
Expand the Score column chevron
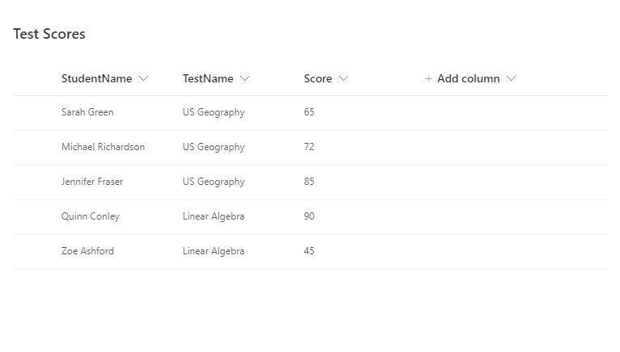pyautogui.click(x=344, y=78)
